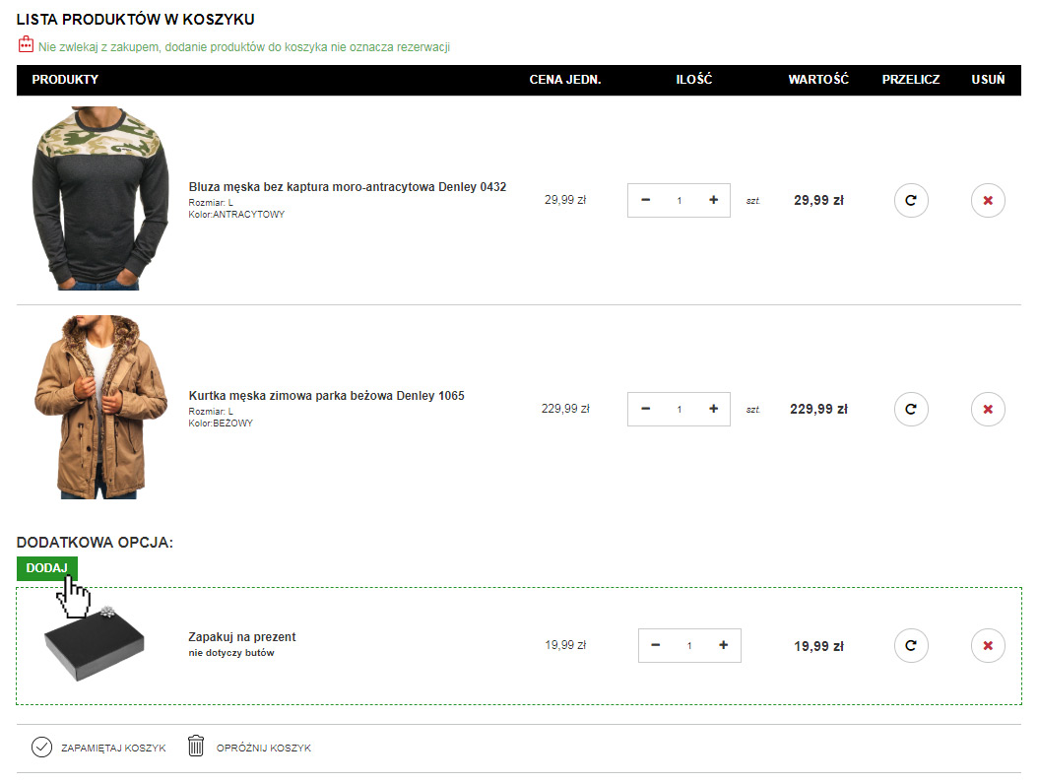1038x782 pixels.
Task: Recalculate the Kurtka męska parka row
Action: pos(911,409)
